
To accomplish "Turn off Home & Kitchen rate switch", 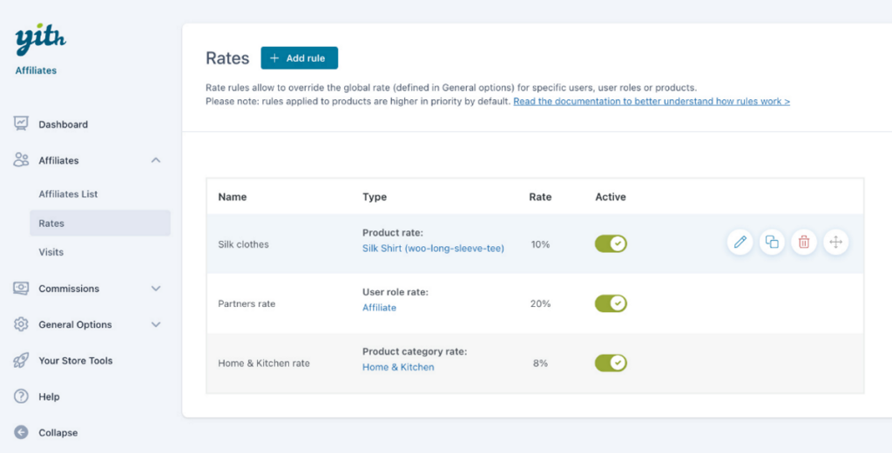I will 611,363.
